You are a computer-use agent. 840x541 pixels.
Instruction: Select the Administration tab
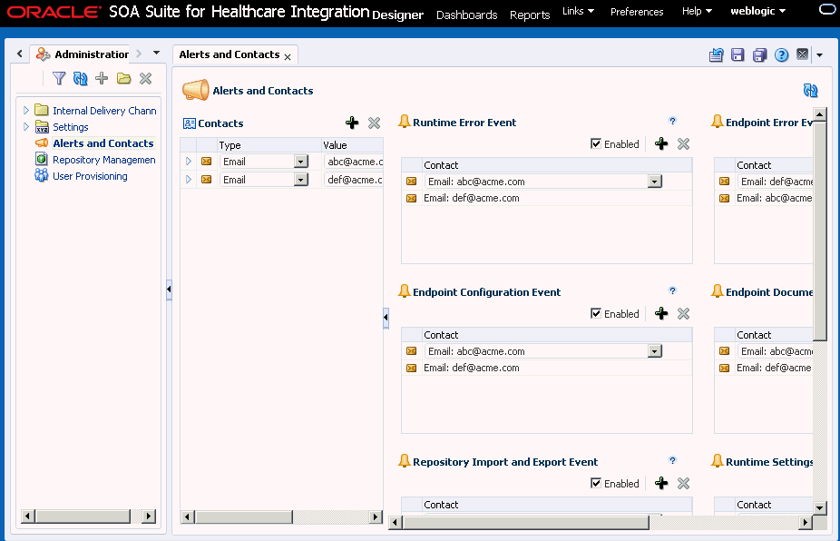coord(83,54)
